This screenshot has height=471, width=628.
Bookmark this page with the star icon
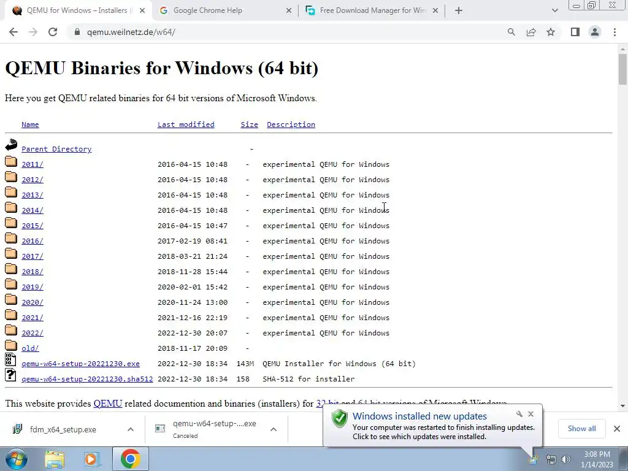tap(551, 32)
